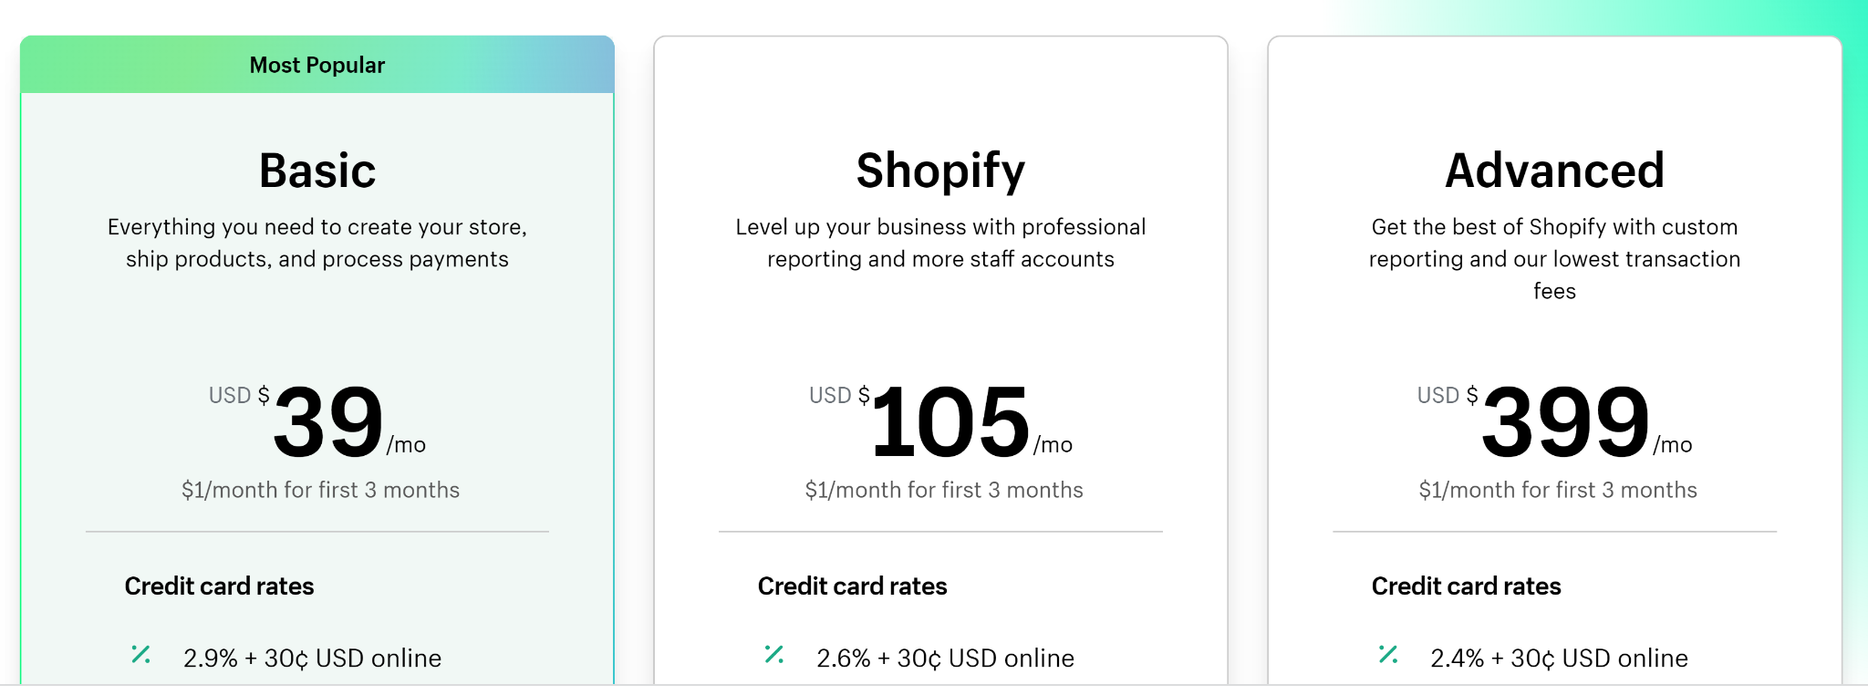
Task: Click the 2.6% + 30¢ USD online rate
Action: click(945, 659)
